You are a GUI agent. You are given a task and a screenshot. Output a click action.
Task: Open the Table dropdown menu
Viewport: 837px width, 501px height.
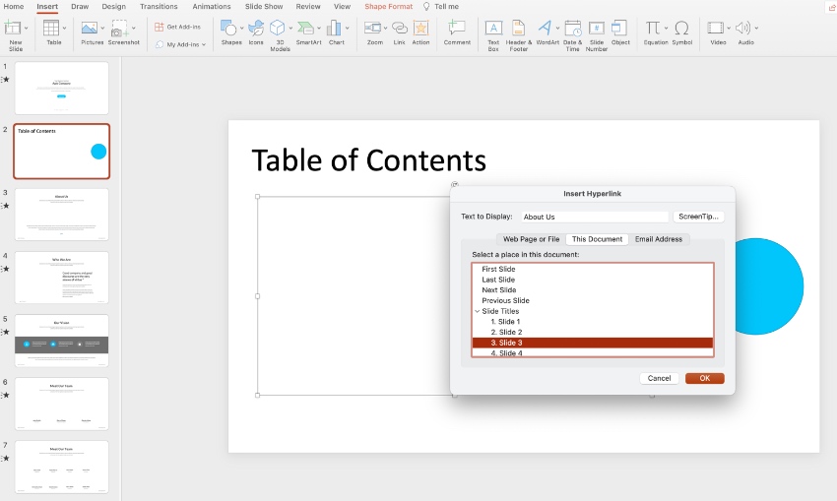65,28
